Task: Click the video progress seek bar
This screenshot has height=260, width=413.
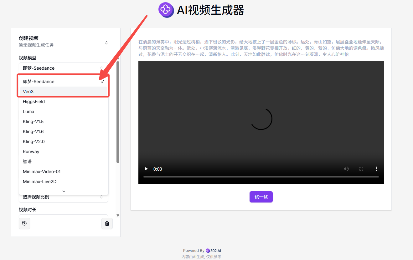Action: point(261,177)
